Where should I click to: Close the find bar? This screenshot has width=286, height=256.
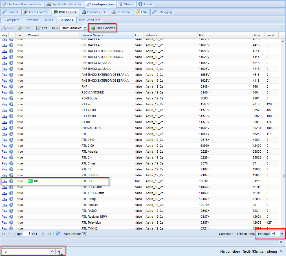[281, 251]
